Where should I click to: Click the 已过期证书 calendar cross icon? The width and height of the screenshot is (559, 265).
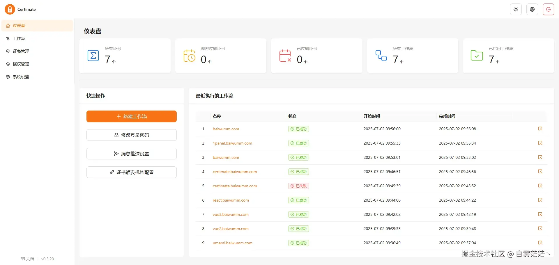[285, 56]
